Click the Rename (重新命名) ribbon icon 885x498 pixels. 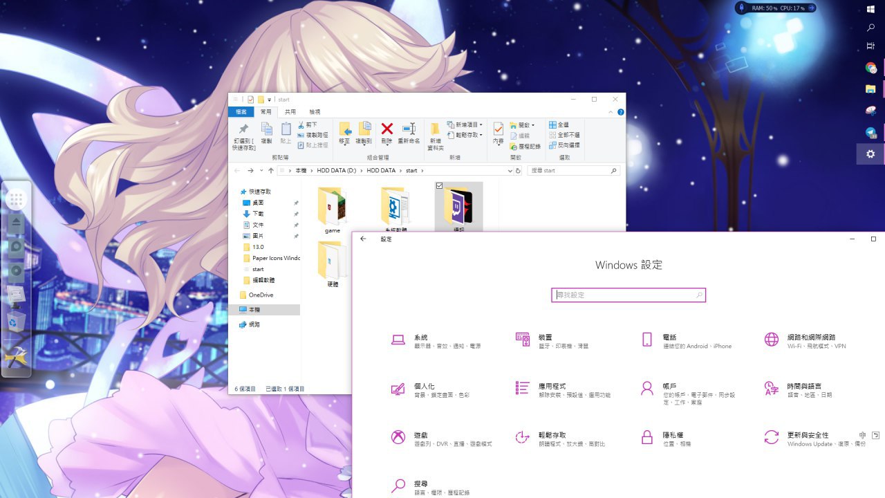[409, 132]
